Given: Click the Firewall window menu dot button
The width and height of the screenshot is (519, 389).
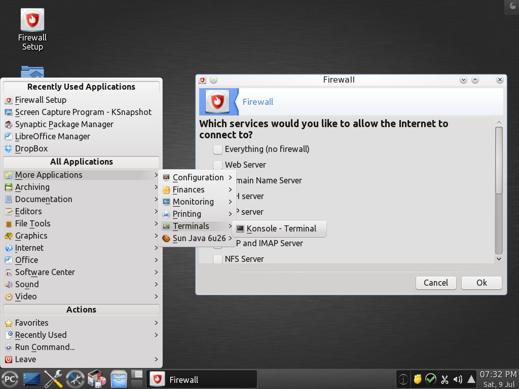Looking at the screenshot, I should 214,80.
